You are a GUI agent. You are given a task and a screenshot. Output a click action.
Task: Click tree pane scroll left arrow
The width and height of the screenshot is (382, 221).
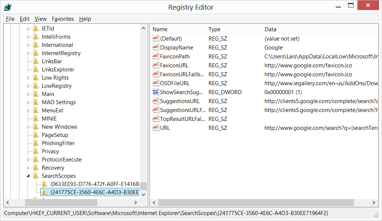(x=8, y=202)
